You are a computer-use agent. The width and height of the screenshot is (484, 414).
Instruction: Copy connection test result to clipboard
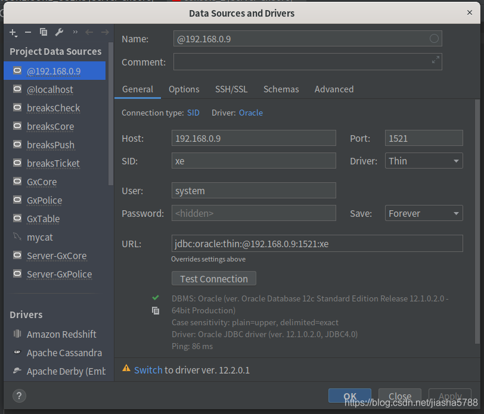click(156, 311)
